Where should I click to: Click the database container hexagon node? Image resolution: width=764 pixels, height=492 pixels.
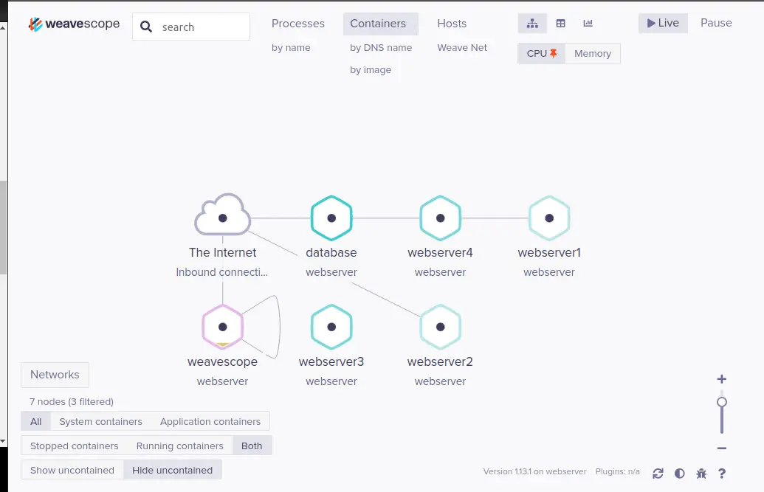tap(331, 218)
